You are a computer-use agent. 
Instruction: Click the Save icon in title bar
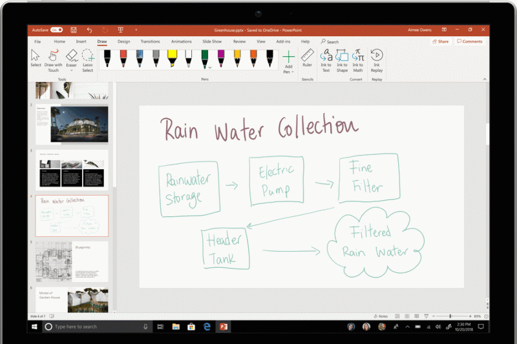pyautogui.click(x=74, y=30)
